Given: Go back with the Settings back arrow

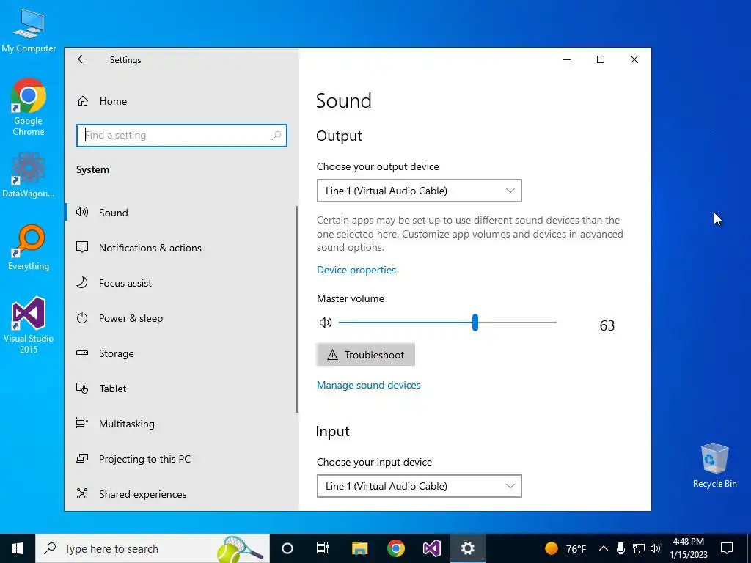Looking at the screenshot, I should tap(82, 59).
